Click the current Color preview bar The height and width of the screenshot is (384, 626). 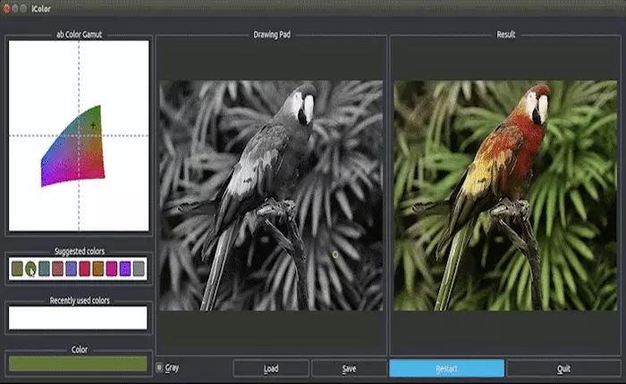pos(77,363)
